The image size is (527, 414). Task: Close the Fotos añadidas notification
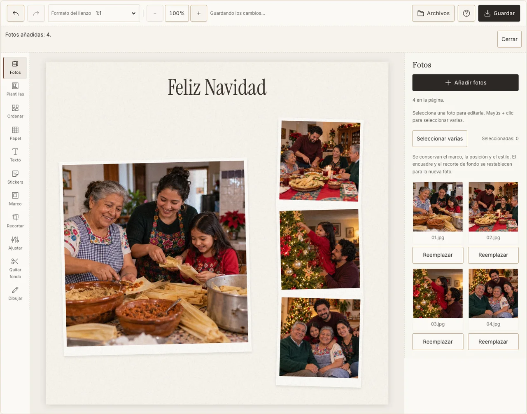509,39
